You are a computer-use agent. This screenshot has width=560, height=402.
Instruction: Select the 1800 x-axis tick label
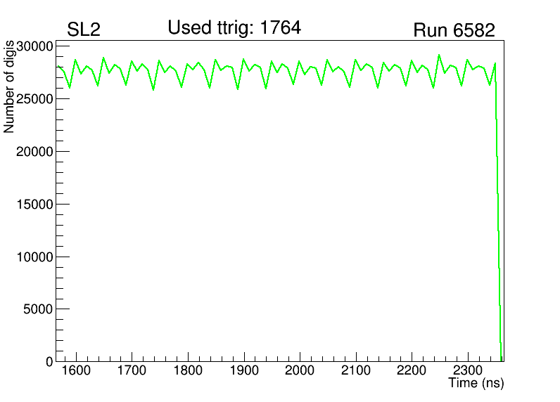[x=187, y=371]
